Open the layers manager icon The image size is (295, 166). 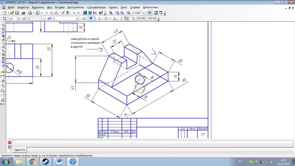pyautogui.click(x=49, y=18)
